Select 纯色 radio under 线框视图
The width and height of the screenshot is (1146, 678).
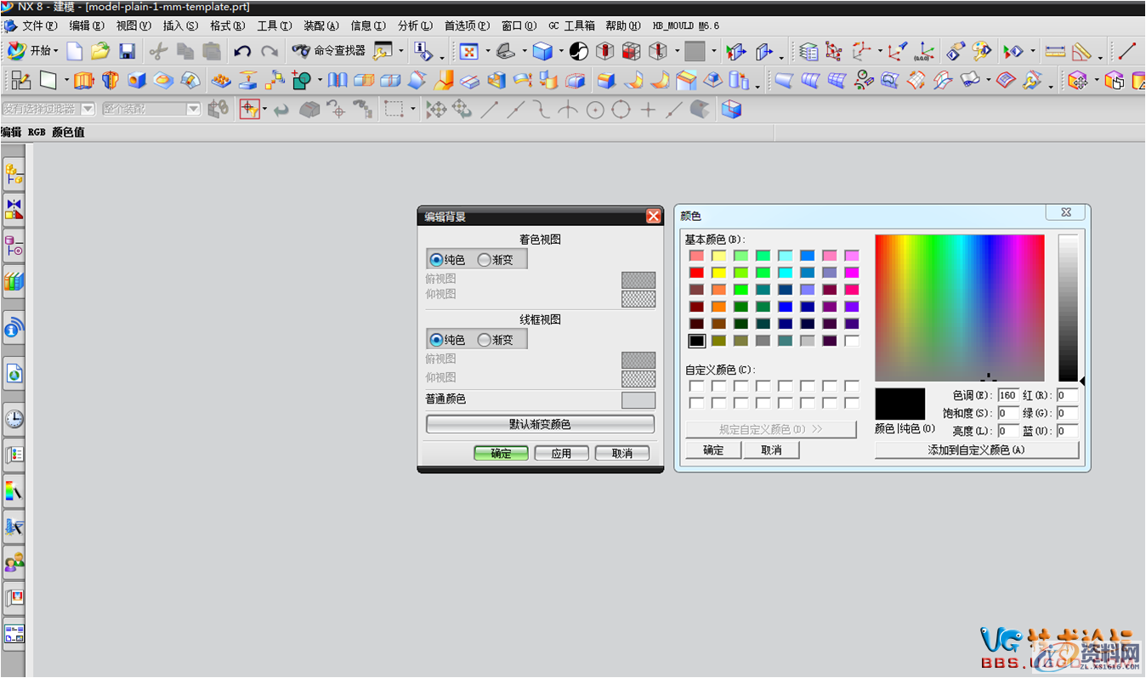point(437,340)
